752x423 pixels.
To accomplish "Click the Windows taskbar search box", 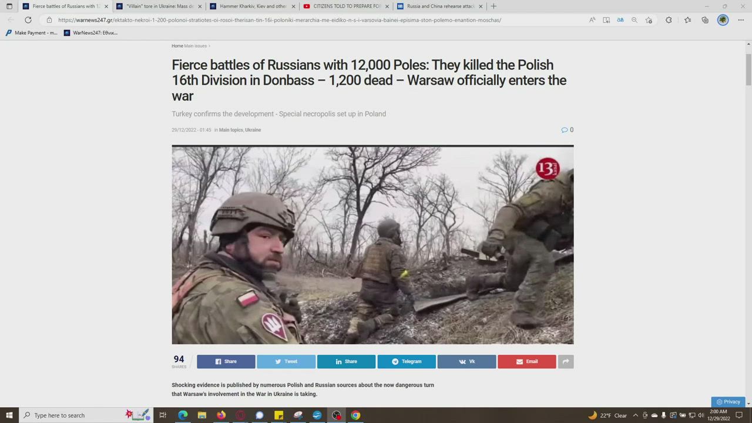I will [x=70, y=415].
